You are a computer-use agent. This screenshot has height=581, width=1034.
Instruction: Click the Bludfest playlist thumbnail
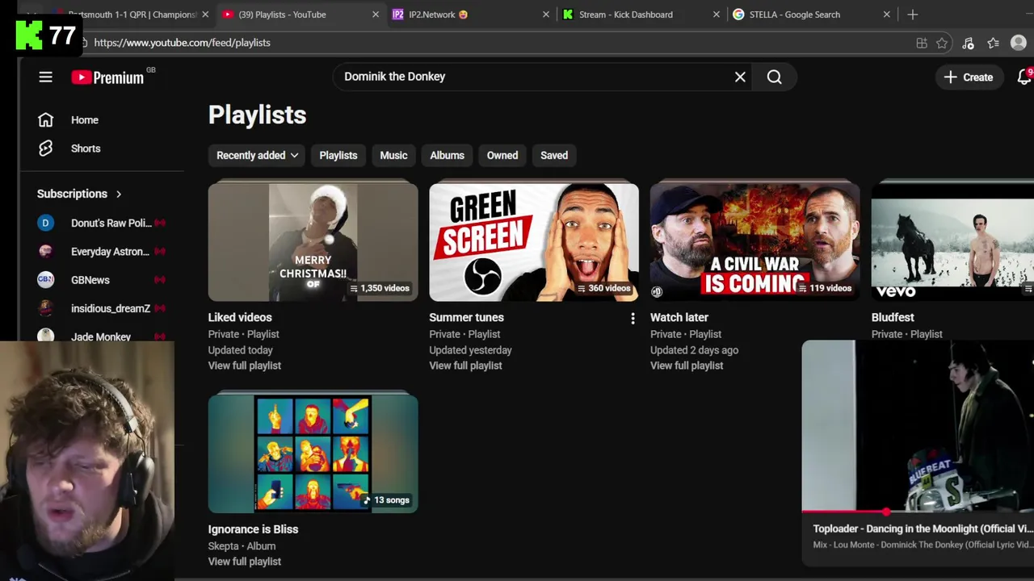click(x=952, y=242)
